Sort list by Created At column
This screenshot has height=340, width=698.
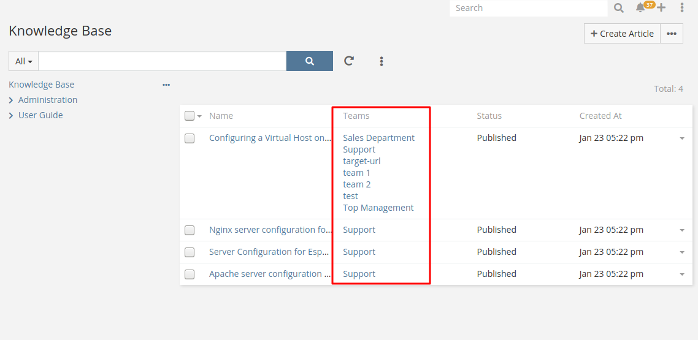pyautogui.click(x=600, y=116)
